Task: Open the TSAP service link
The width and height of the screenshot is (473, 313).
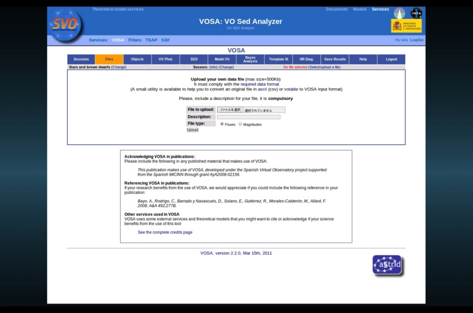Action: pyautogui.click(x=151, y=40)
